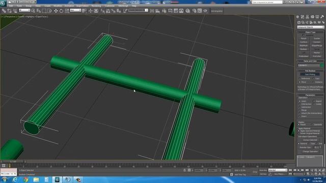Open the Customize menu

click(x=110, y=6)
